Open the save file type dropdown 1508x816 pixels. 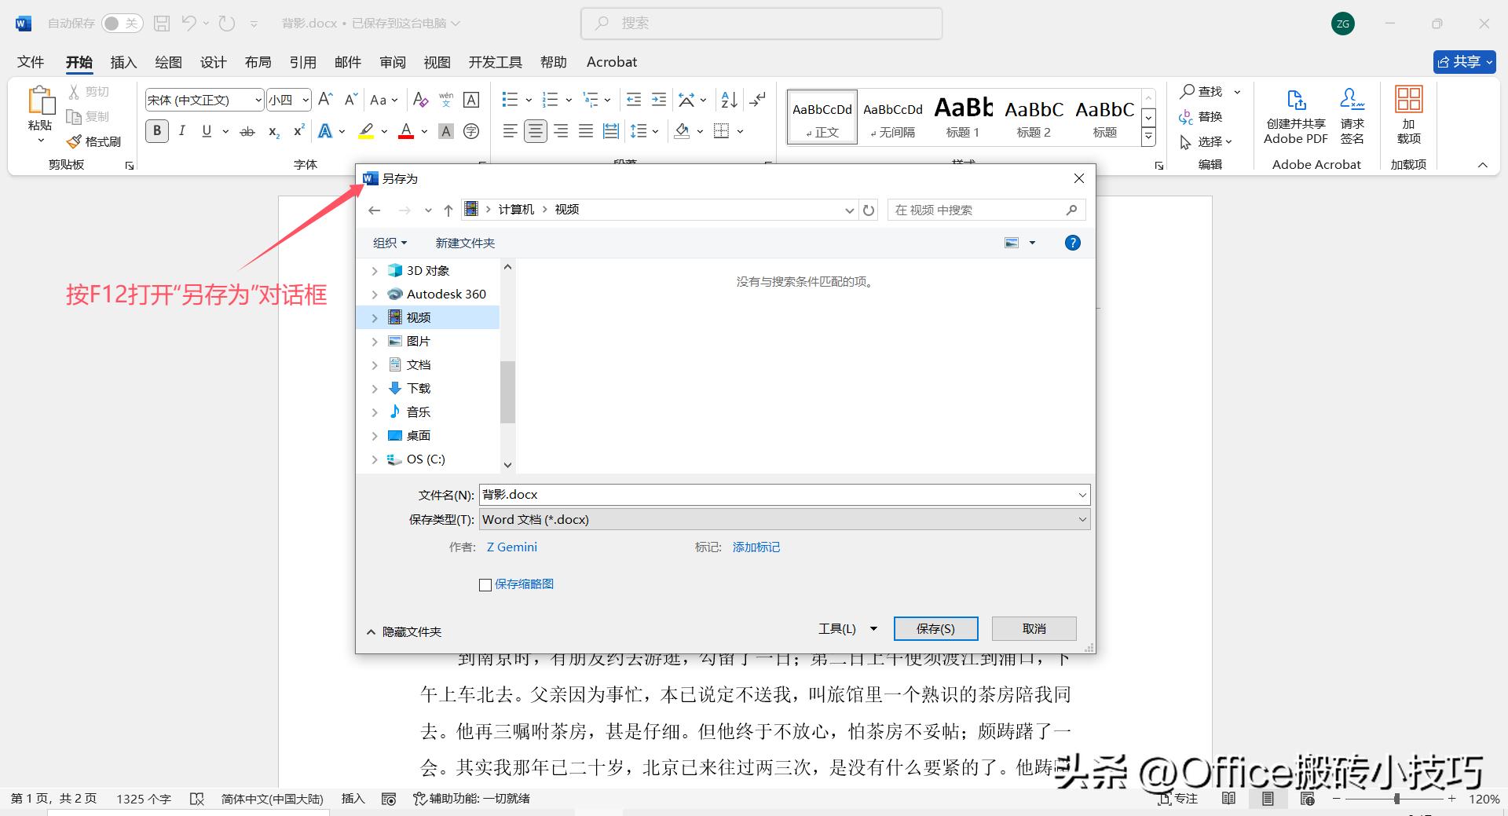click(1082, 519)
